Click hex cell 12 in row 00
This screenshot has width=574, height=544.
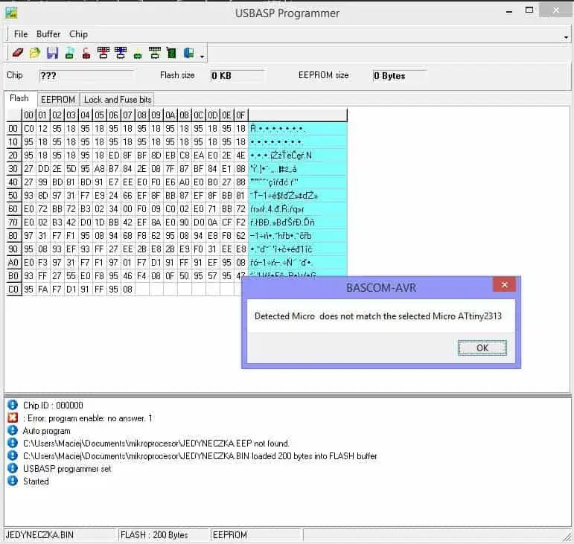tap(43, 129)
